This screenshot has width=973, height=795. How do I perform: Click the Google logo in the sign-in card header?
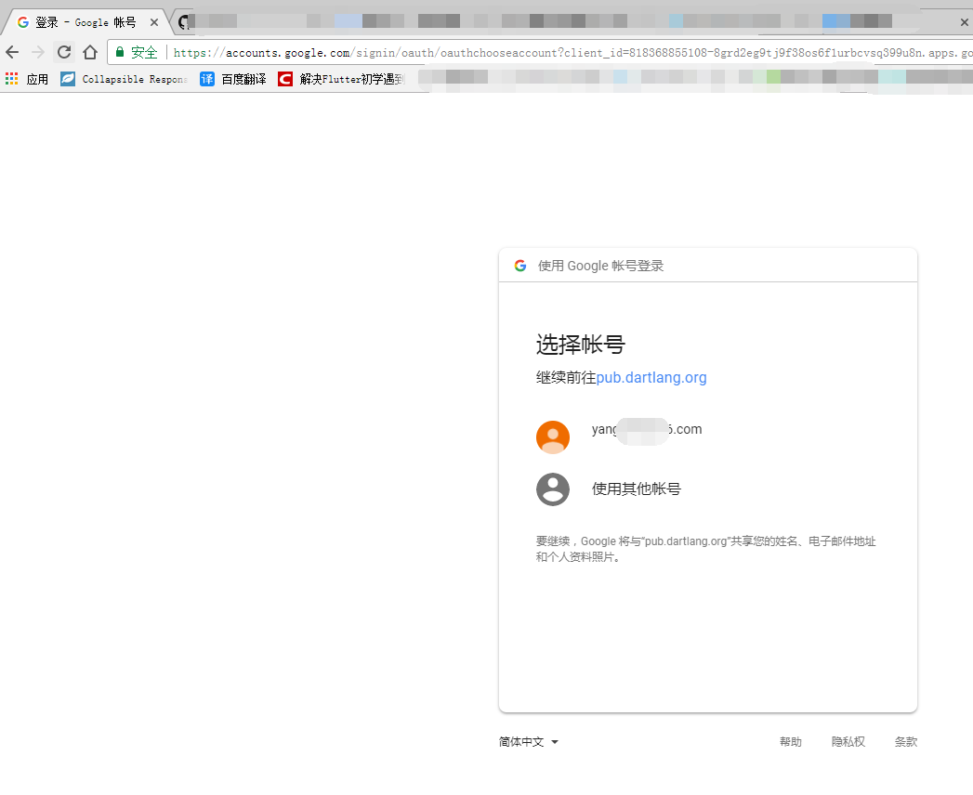[520, 266]
